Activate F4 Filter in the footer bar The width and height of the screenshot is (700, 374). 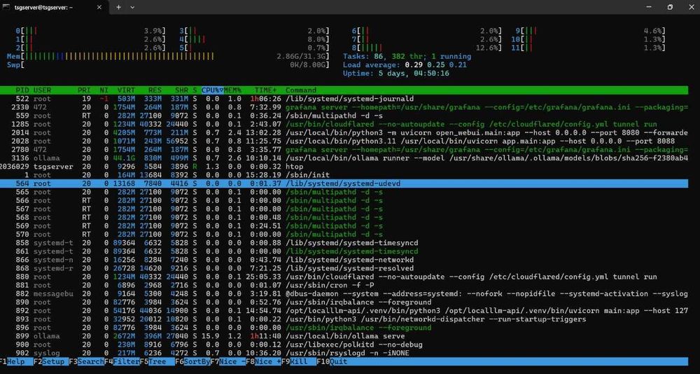pos(121,361)
